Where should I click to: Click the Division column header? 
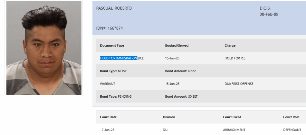click(169, 117)
